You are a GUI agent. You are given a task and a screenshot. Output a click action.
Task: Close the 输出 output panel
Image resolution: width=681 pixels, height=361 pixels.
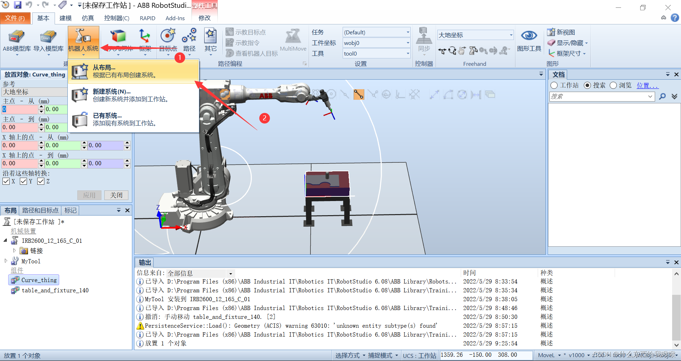[676, 262]
